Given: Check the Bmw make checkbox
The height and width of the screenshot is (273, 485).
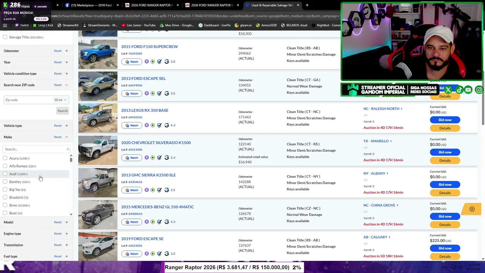Looking at the screenshot, I should pyautogui.click(x=5, y=205).
